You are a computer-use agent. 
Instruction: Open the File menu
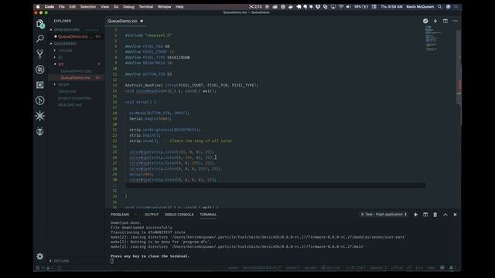click(62, 7)
